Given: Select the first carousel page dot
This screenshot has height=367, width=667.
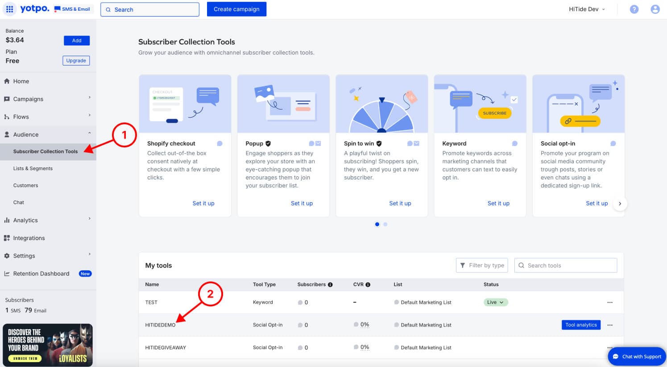Looking at the screenshot, I should (377, 224).
